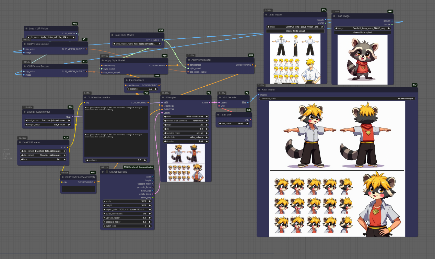The width and height of the screenshot is (435, 259).
Task: Click the FluxGuidance node collapse dot
Action: [126, 80]
